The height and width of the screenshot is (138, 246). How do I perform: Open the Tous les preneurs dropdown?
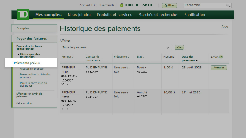coord(116,47)
